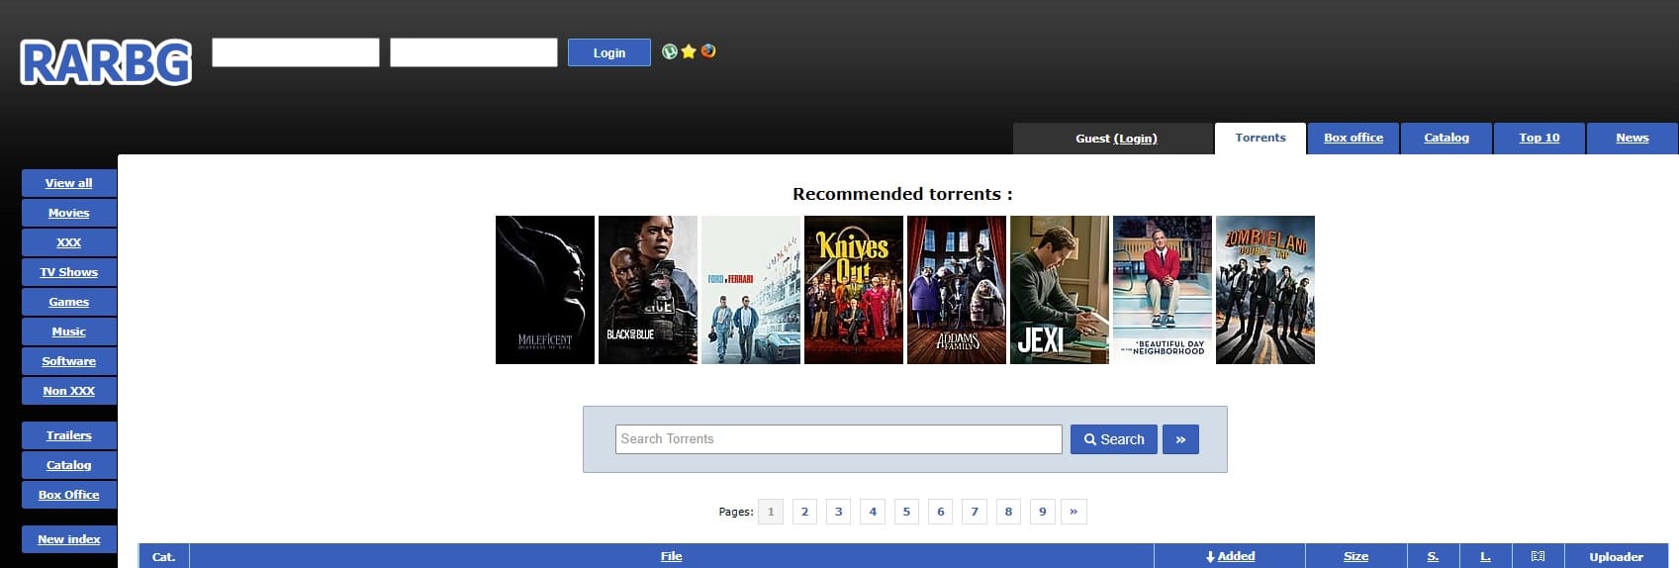Open Catalog link in sidebar
Screen dimensions: 1679x568
[69, 465]
